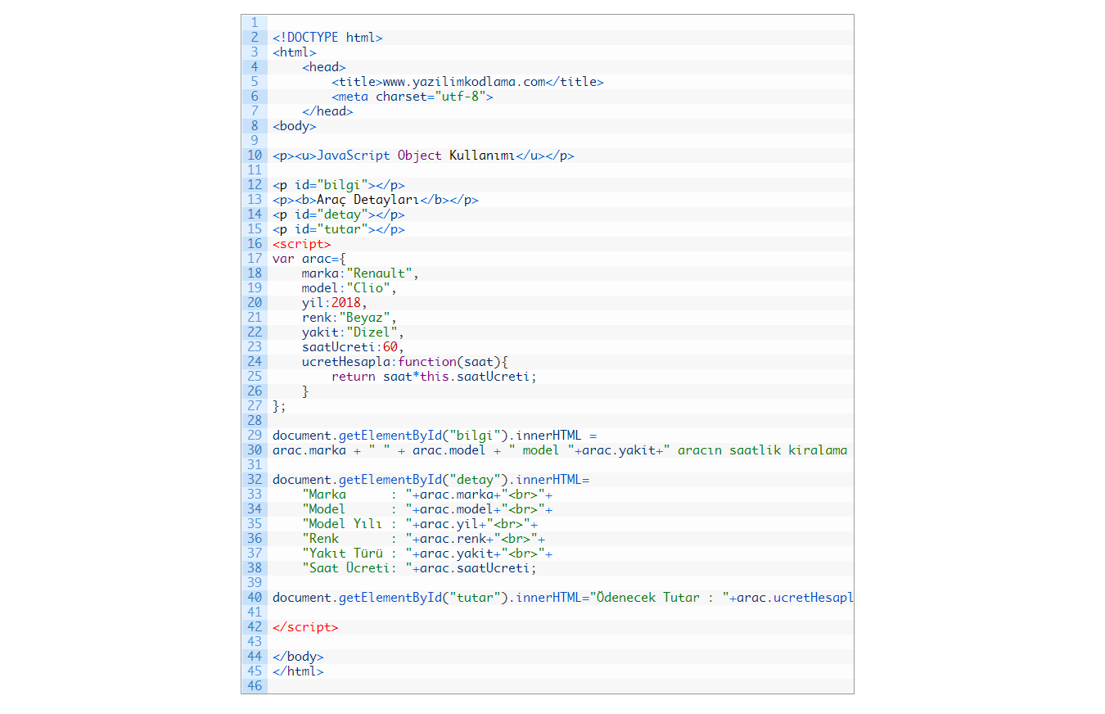Click the getElementById("bilgi").innerHTML = line
The width and height of the screenshot is (1105, 714).
[x=435, y=436]
